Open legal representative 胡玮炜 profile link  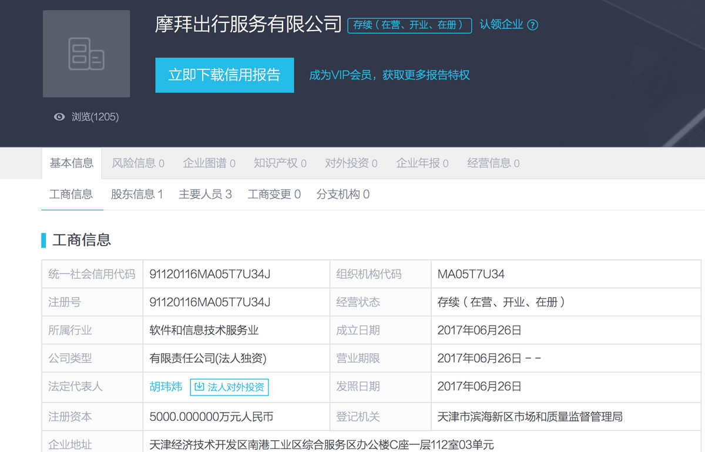coord(166,387)
